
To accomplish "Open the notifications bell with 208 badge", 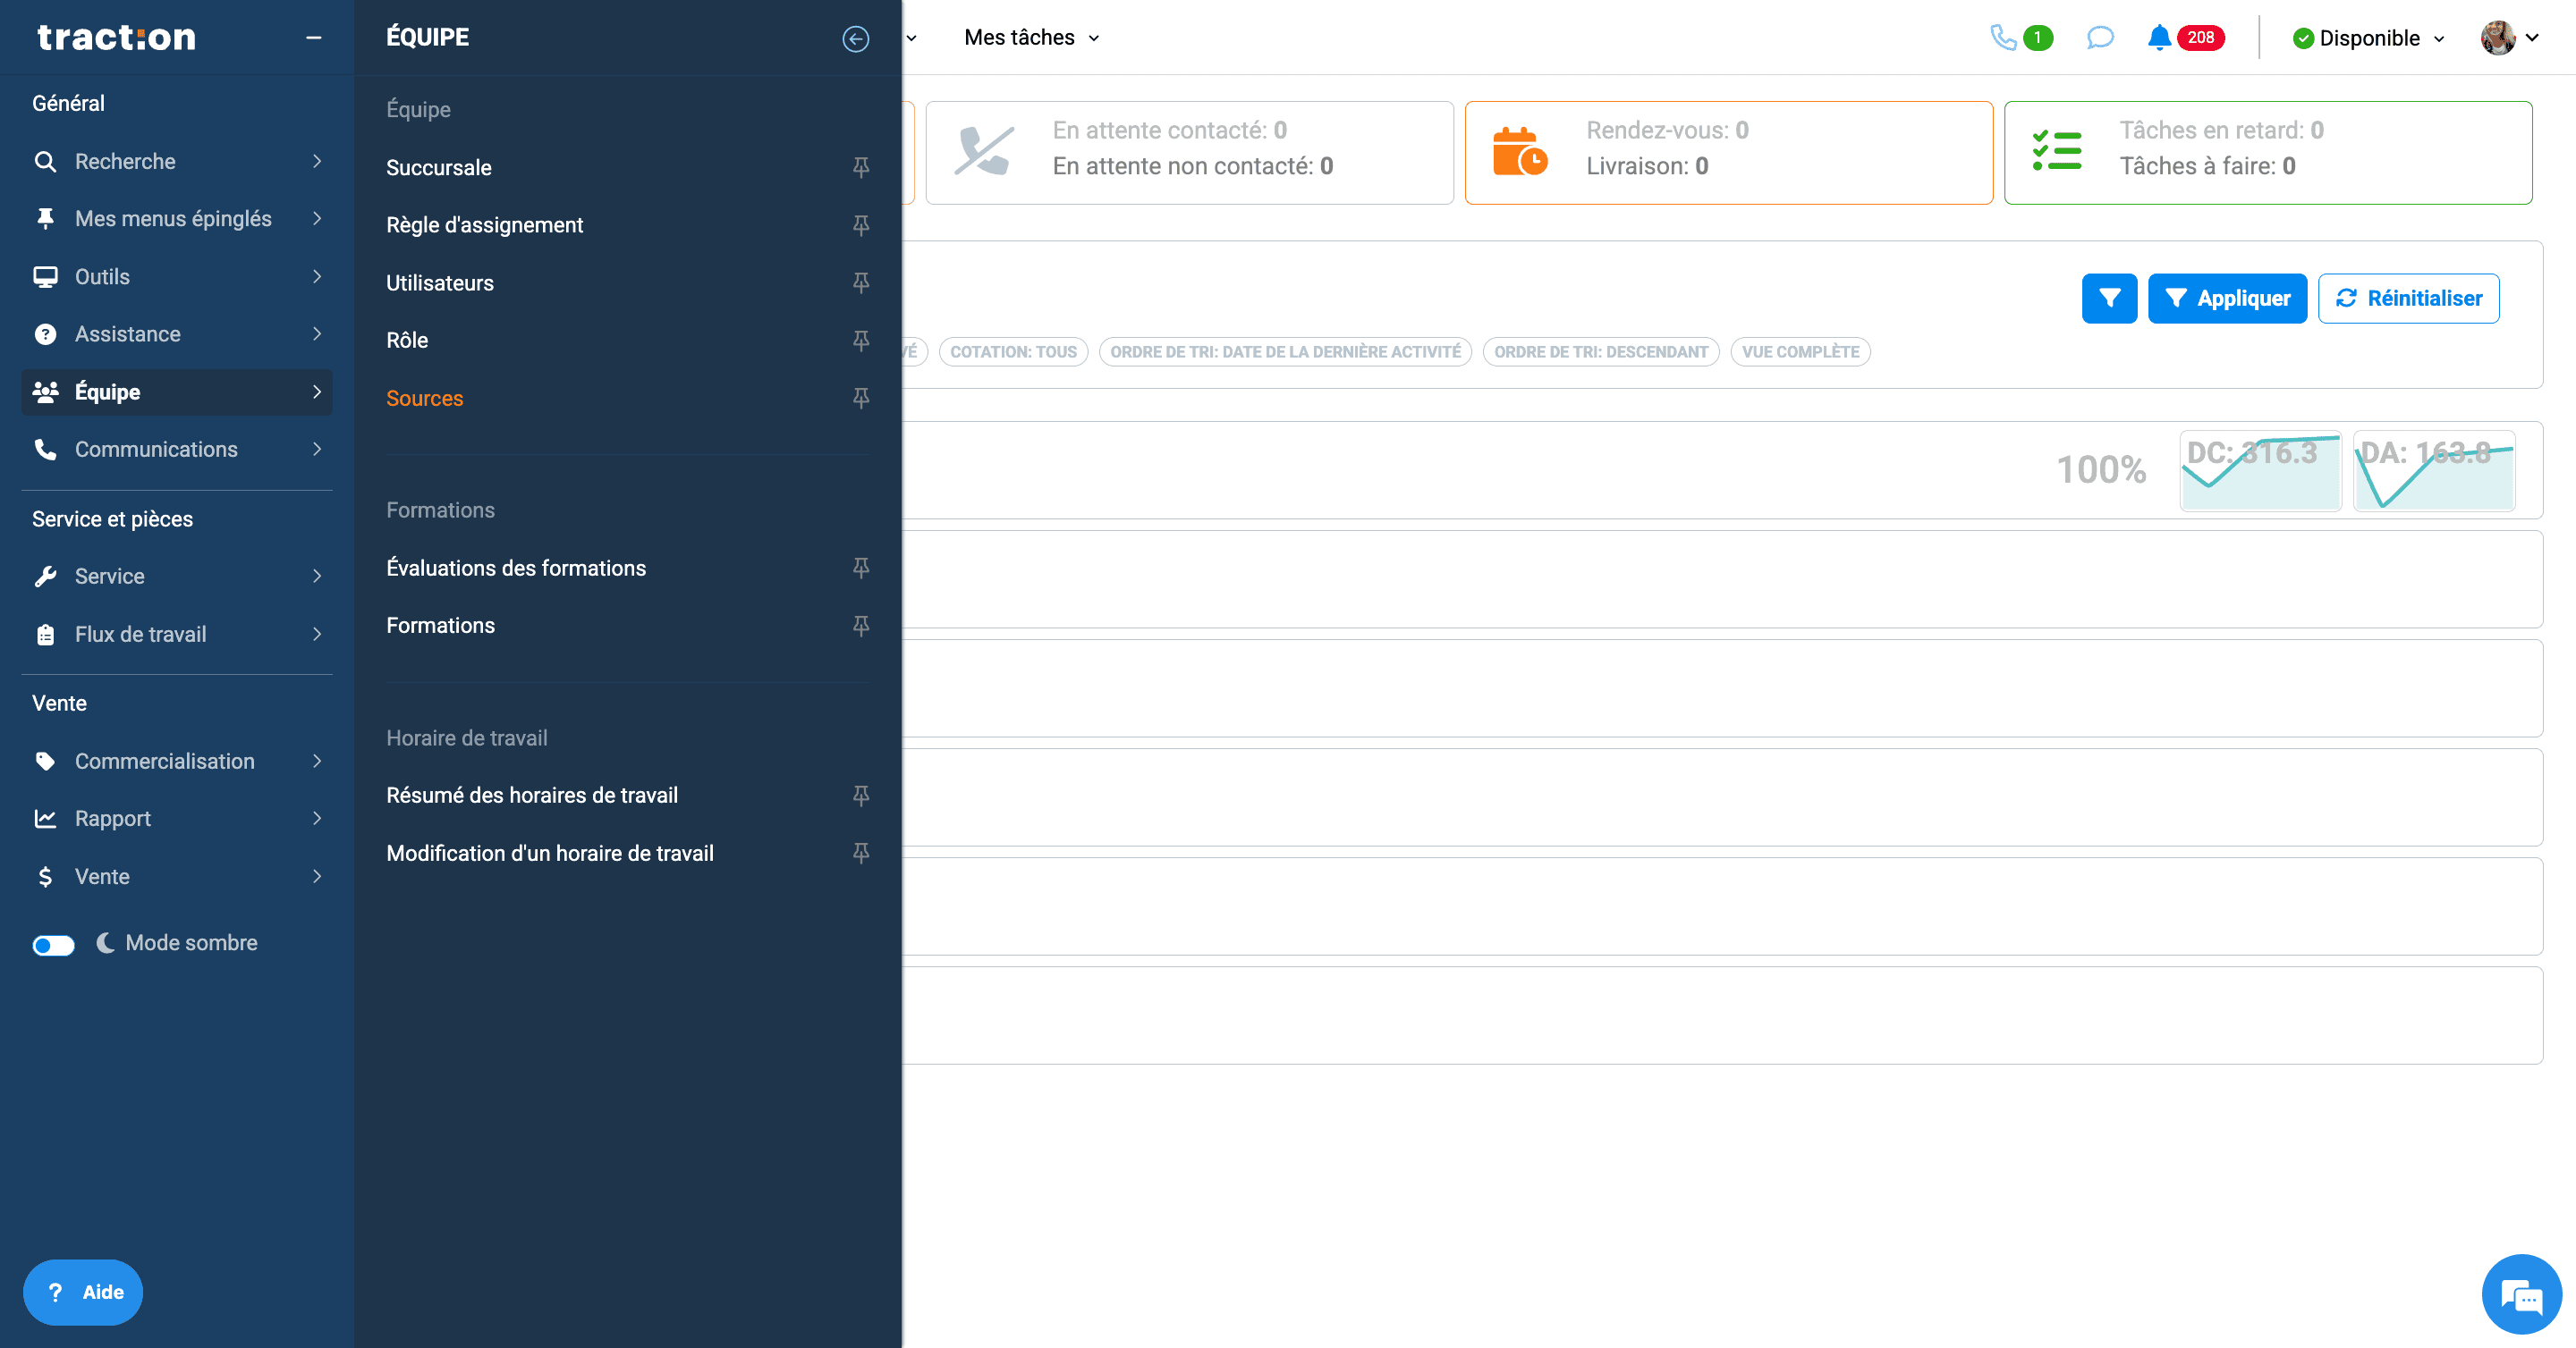I will (2185, 38).
